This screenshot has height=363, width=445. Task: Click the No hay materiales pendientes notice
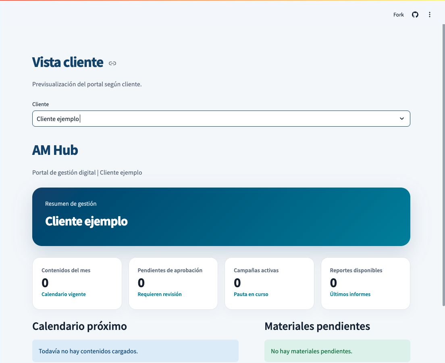click(337, 351)
